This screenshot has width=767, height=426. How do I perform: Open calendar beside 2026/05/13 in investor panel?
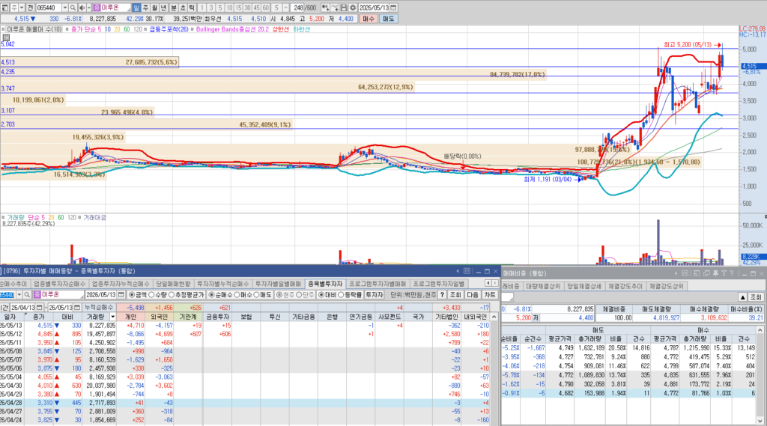[121, 295]
